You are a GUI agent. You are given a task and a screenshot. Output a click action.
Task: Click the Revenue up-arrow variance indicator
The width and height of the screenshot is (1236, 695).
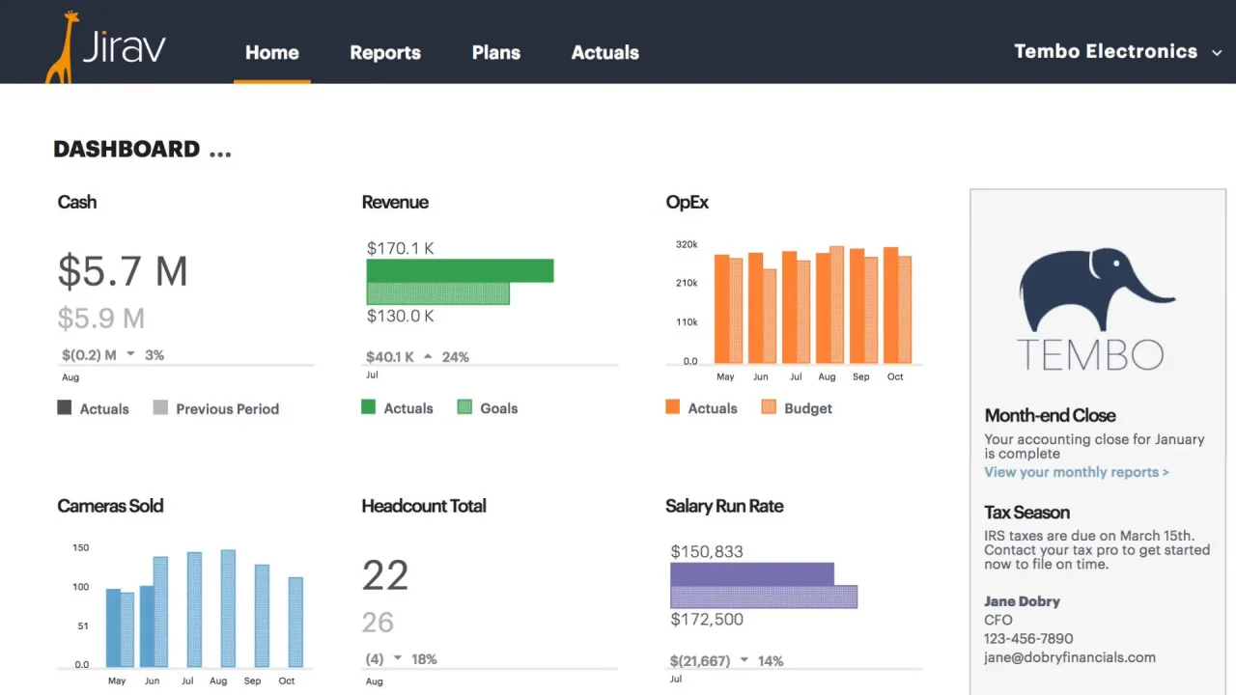click(x=428, y=356)
